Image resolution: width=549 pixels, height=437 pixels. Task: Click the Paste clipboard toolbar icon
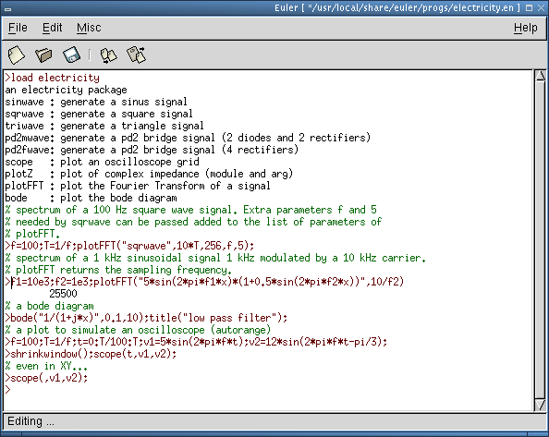click(x=136, y=55)
